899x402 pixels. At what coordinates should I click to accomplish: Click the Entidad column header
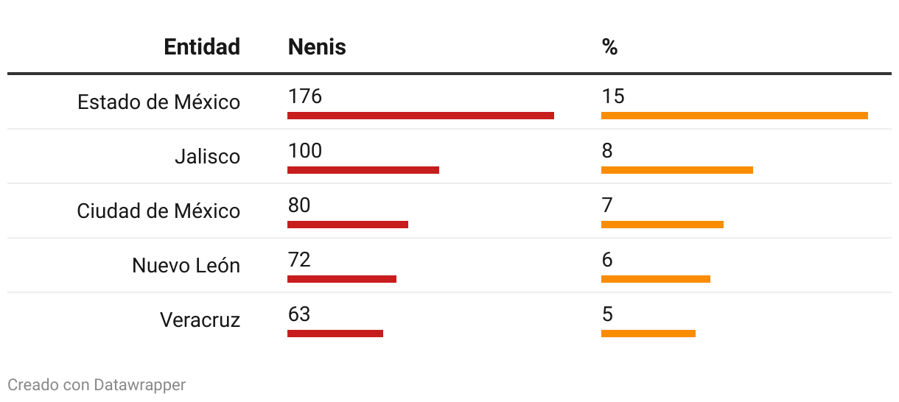(x=202, y=47)
